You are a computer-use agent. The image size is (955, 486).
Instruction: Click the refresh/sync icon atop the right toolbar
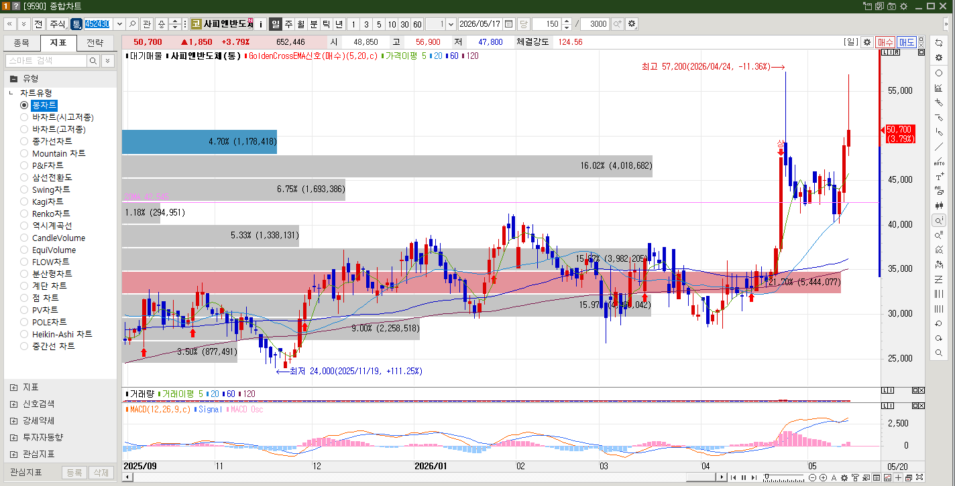(939, 43)
